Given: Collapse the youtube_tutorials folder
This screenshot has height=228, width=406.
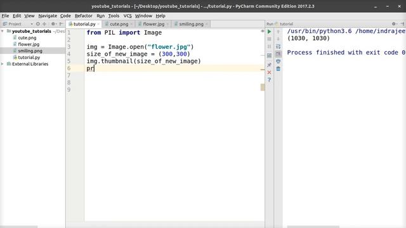Looking at the screenshot, I should 3,31.
